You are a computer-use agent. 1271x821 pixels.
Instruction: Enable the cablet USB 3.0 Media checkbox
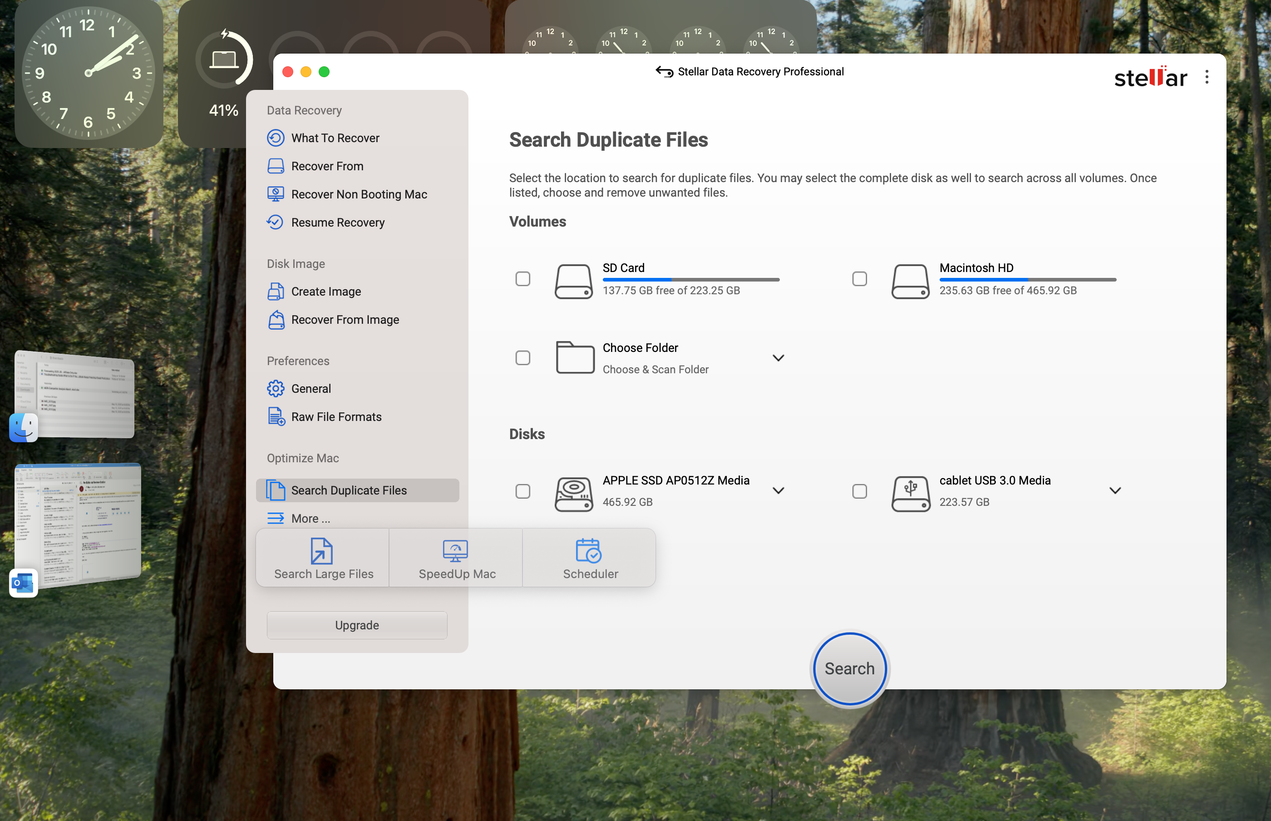(x=859, y=491)
